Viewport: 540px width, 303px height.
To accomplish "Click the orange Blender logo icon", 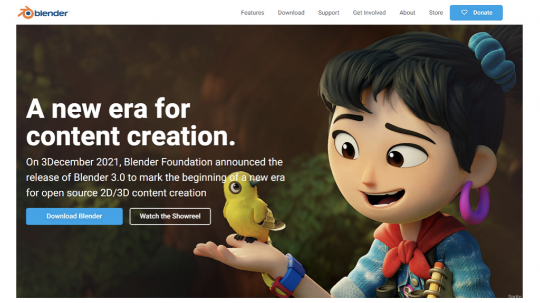I will click(26, 13).
